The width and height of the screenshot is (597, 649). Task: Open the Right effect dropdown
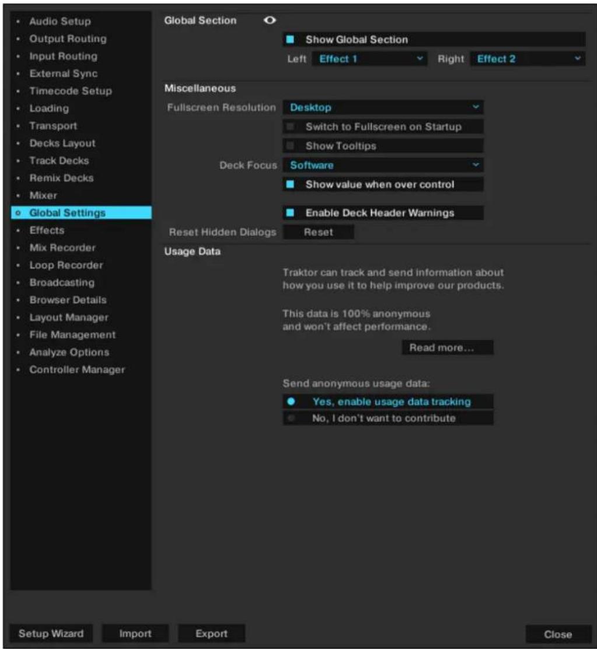528,59
